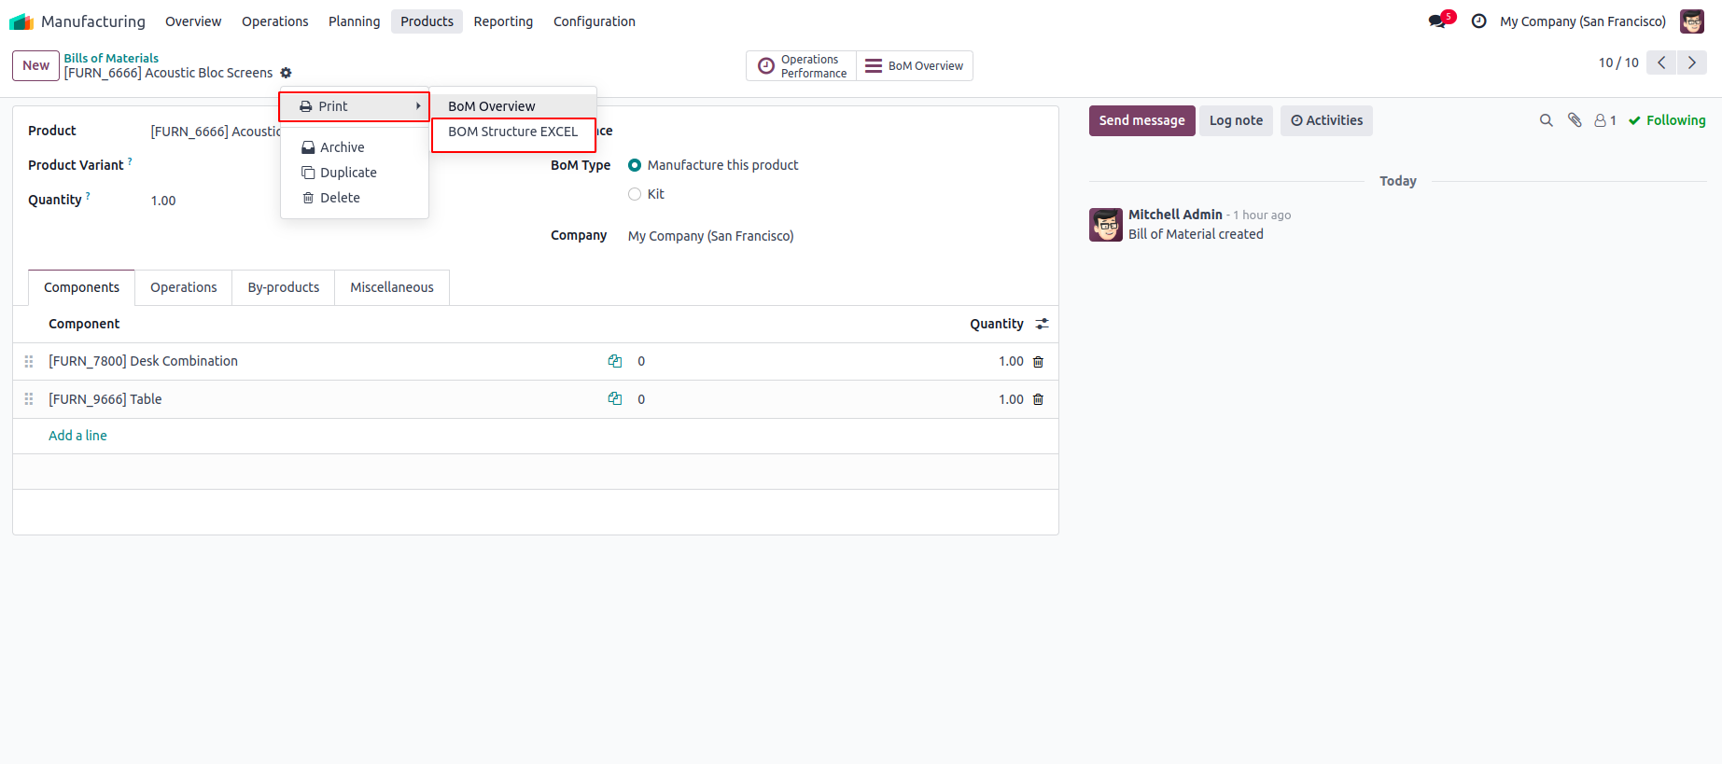Click the Send message button
Viewport: 1722px width, 764px height.
[1141, 120]
